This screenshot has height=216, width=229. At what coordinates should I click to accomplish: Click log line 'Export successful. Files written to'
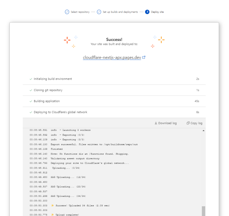click(94, 144)
